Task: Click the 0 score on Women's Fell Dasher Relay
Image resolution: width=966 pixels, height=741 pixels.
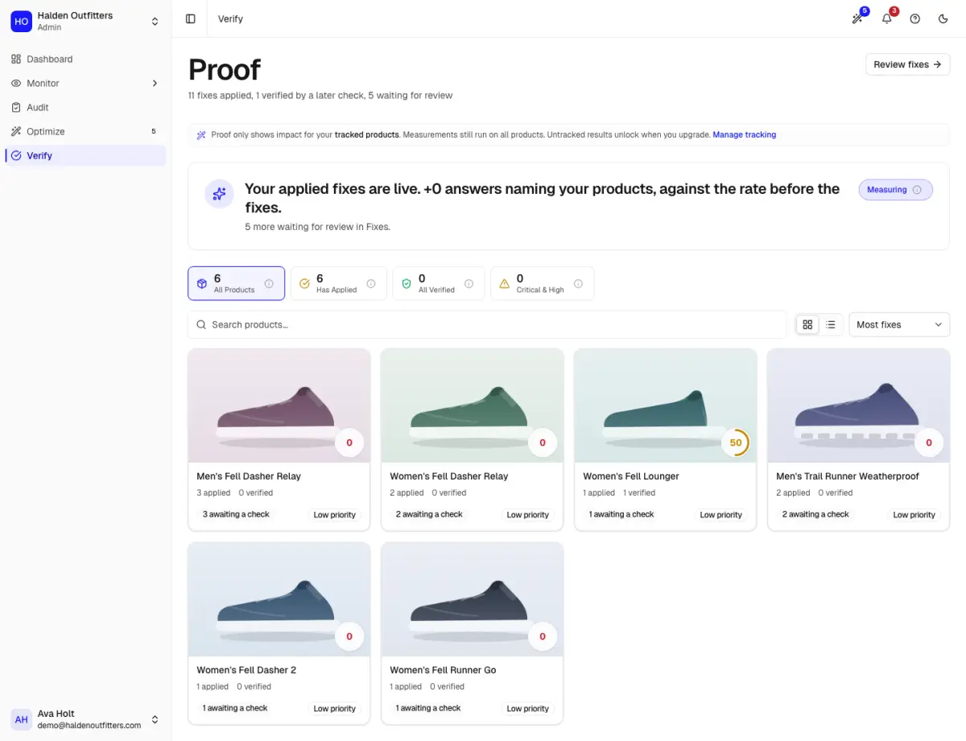Action: (x=543, y=443)
